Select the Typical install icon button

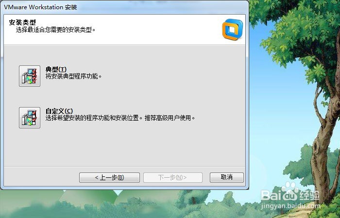point(30,76)
